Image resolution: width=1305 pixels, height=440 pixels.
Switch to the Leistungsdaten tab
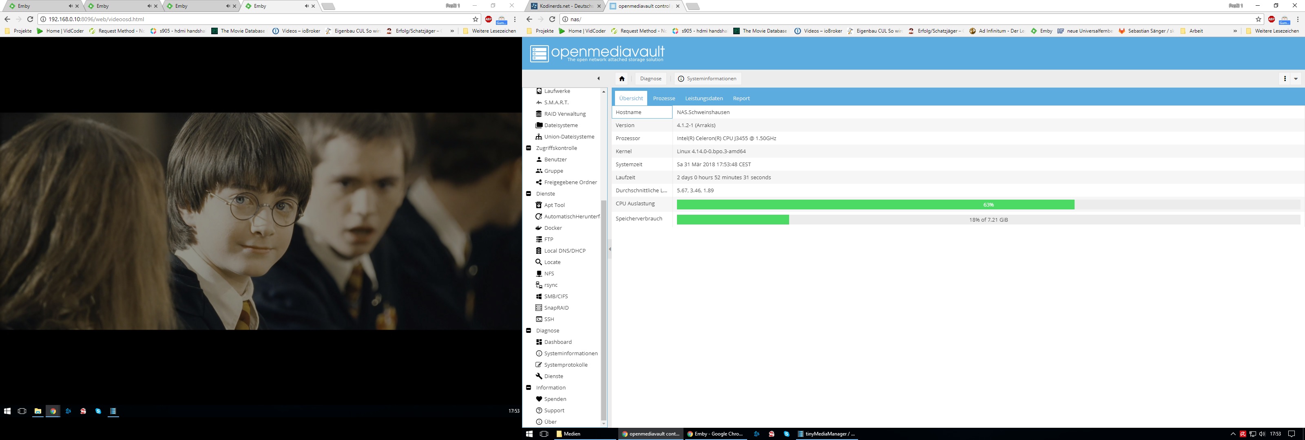coord(703,98)
